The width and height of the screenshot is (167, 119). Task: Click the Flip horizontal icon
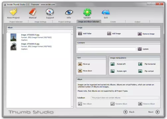[x=140, y=64]
